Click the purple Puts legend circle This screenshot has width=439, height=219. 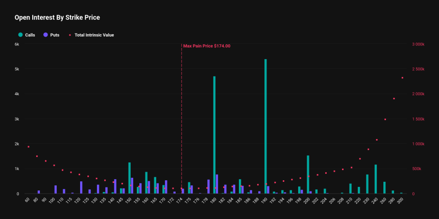click(46, 35)
